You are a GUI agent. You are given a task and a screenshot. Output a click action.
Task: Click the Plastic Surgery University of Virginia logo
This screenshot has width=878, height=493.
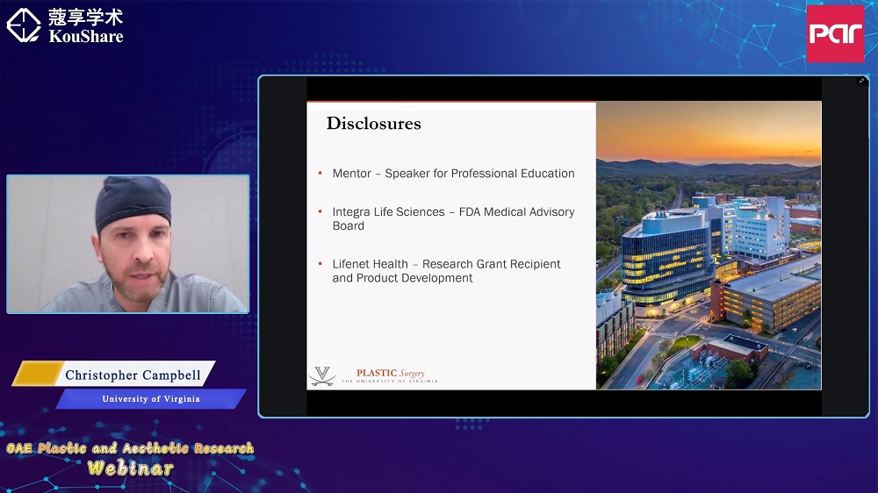[x=390, y=375]
